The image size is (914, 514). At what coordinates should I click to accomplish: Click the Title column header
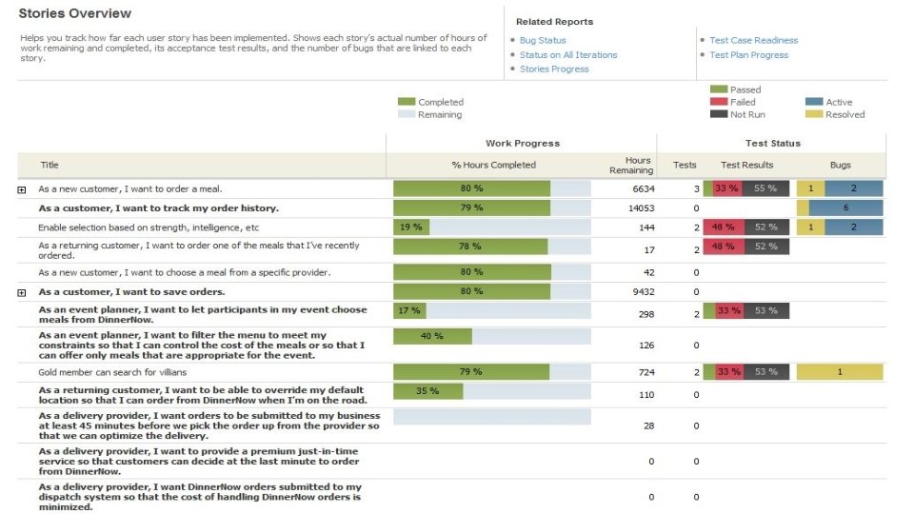click(50, 166)
